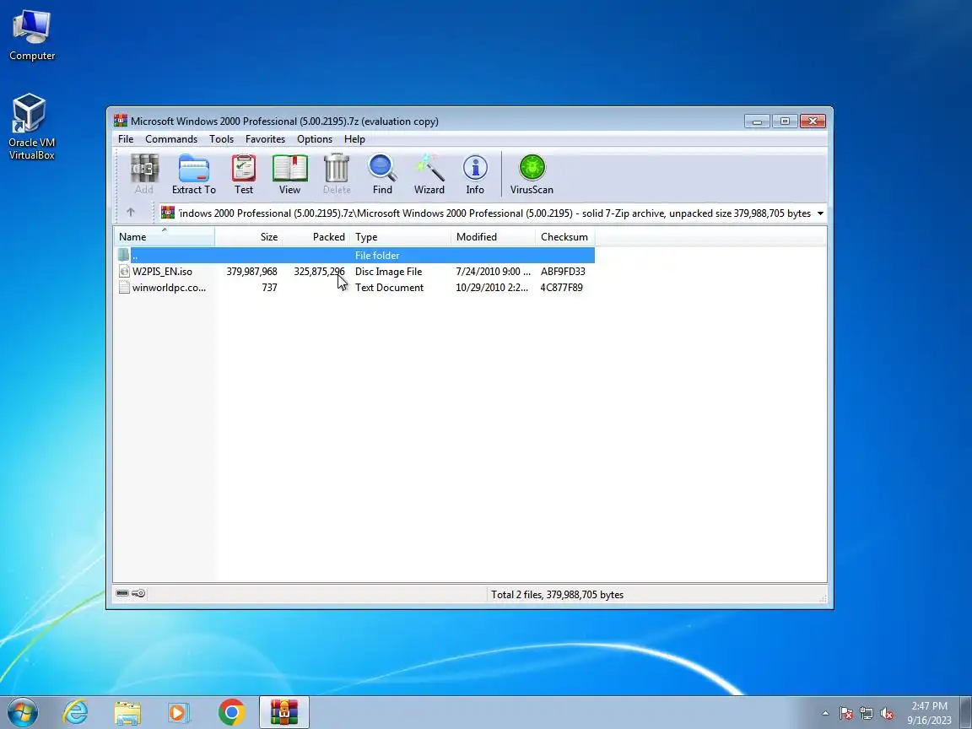Launch the Wizard tool
This screenshot has height=729, width=972.
point(429,174)
